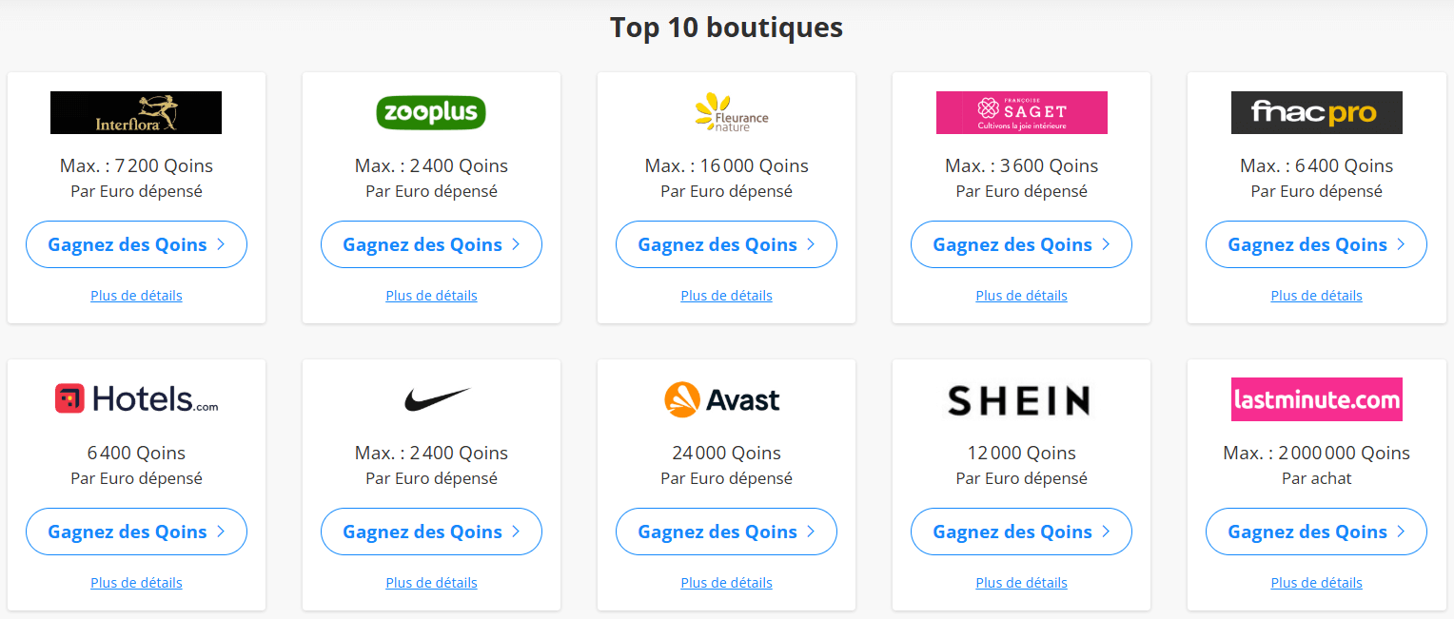Screen dimensions: 1454x619
Task: Click Gagnez des Qoins for SHEIN
Action: pos(1020,532)
